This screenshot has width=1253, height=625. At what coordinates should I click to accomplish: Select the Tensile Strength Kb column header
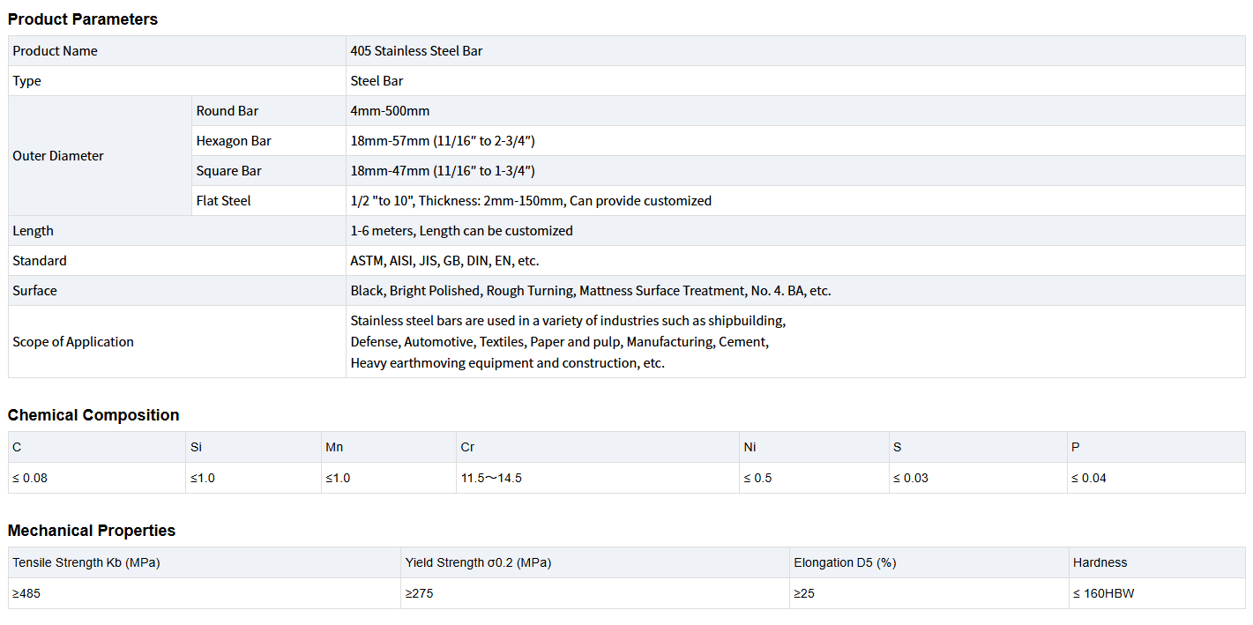click(86, 562)
